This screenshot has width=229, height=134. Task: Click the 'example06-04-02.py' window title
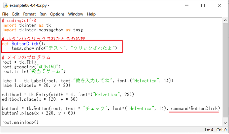coord(28,5)
